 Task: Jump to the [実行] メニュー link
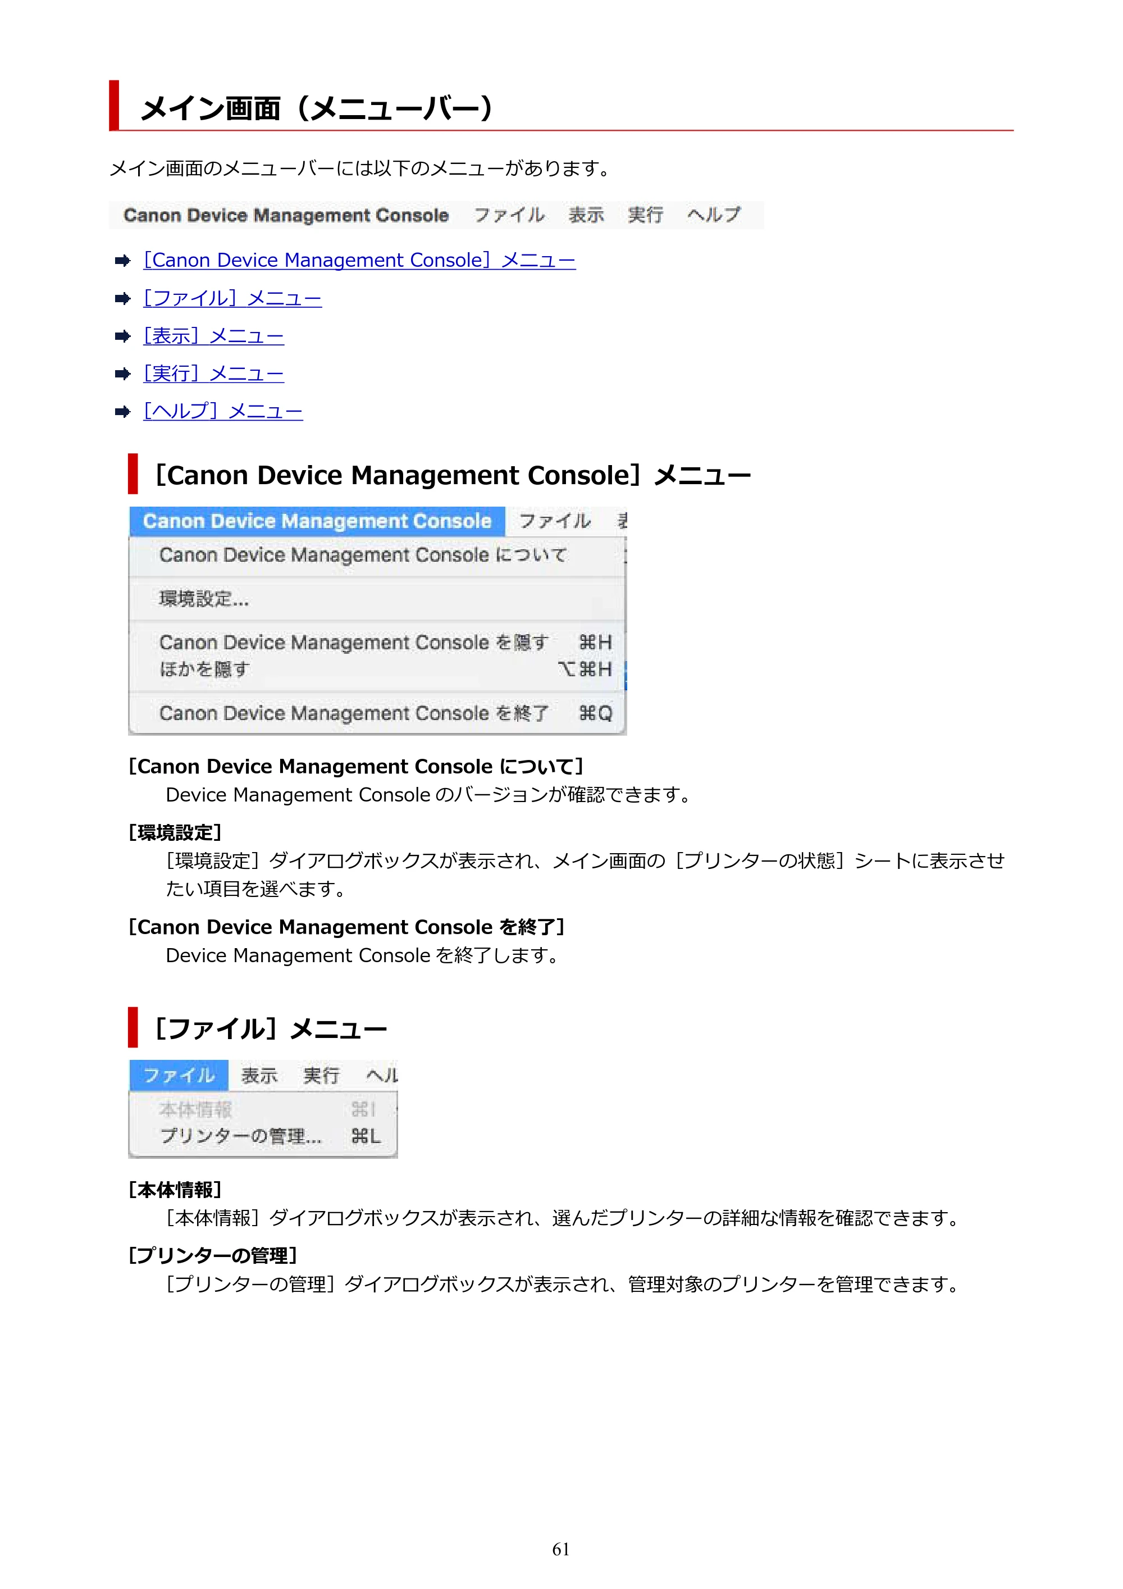click(x=214, y=374)
